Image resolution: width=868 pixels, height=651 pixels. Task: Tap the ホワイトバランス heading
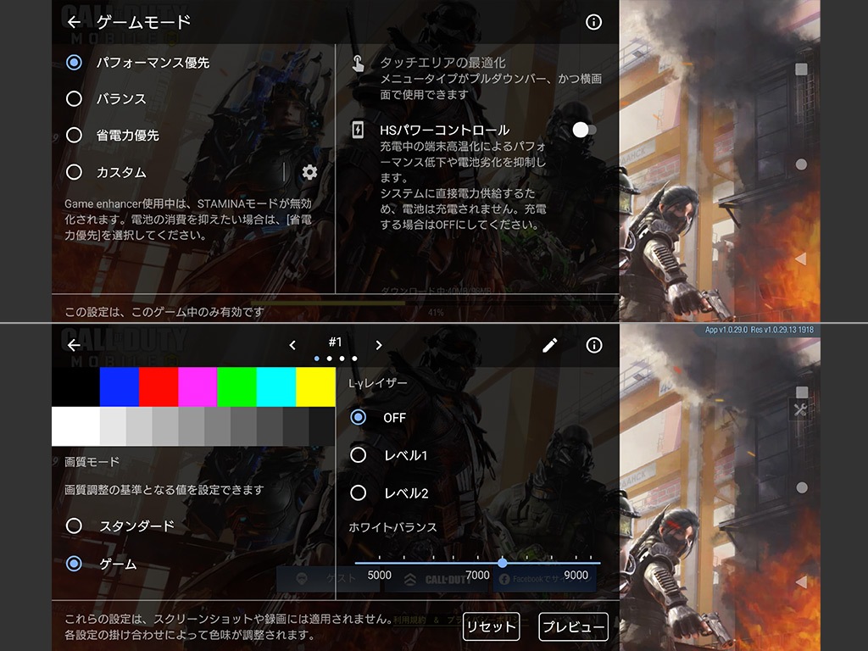392,527
